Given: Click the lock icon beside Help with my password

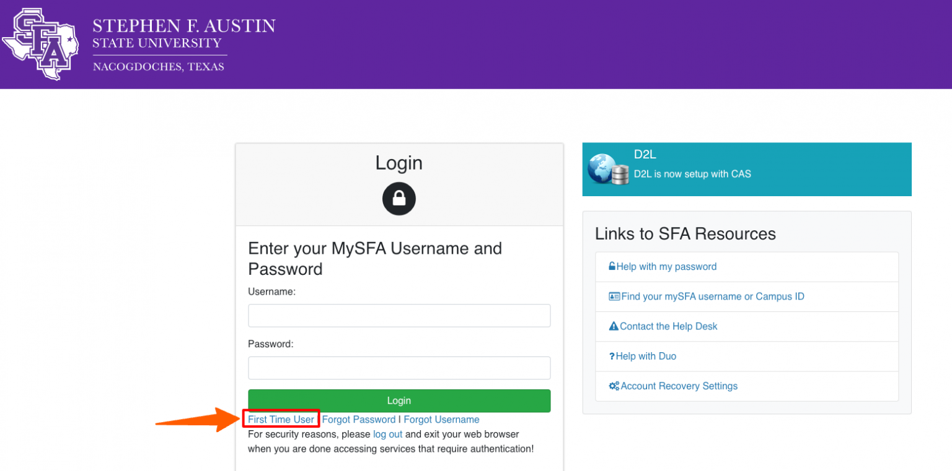Looking at the screenshot, I should [612, 267].
